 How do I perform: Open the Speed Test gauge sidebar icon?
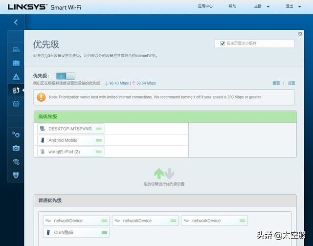[x=16, y=104]
